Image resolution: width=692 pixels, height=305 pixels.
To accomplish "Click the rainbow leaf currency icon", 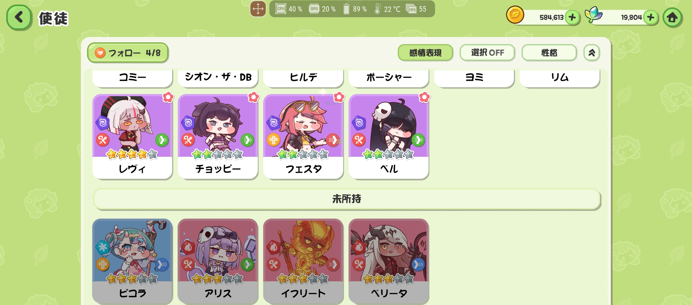I will [593, 15].
